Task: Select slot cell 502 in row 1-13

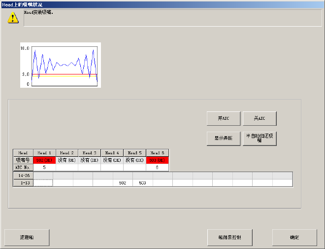Action: pos(123,183)
